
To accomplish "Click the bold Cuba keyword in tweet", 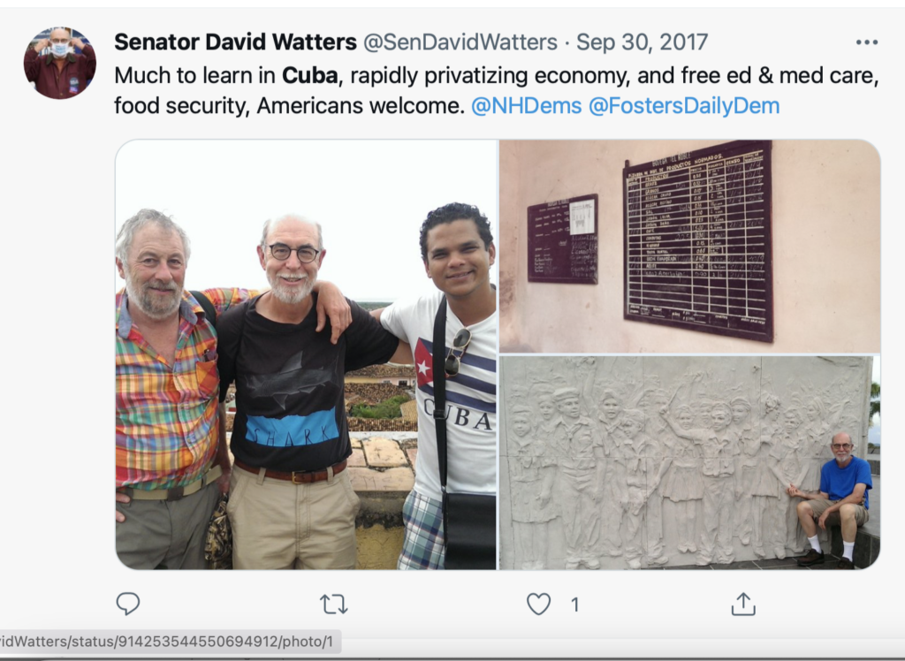I will pos(309,76).
